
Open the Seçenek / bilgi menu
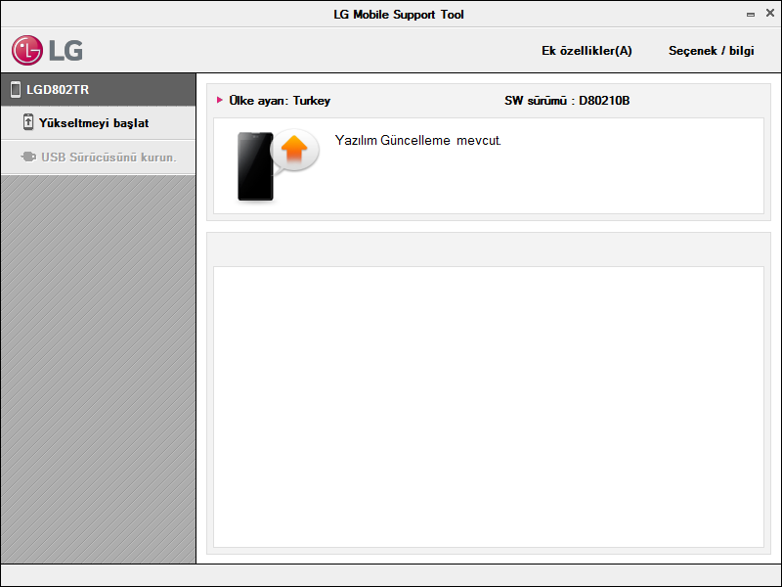click(x=712, y=51)
